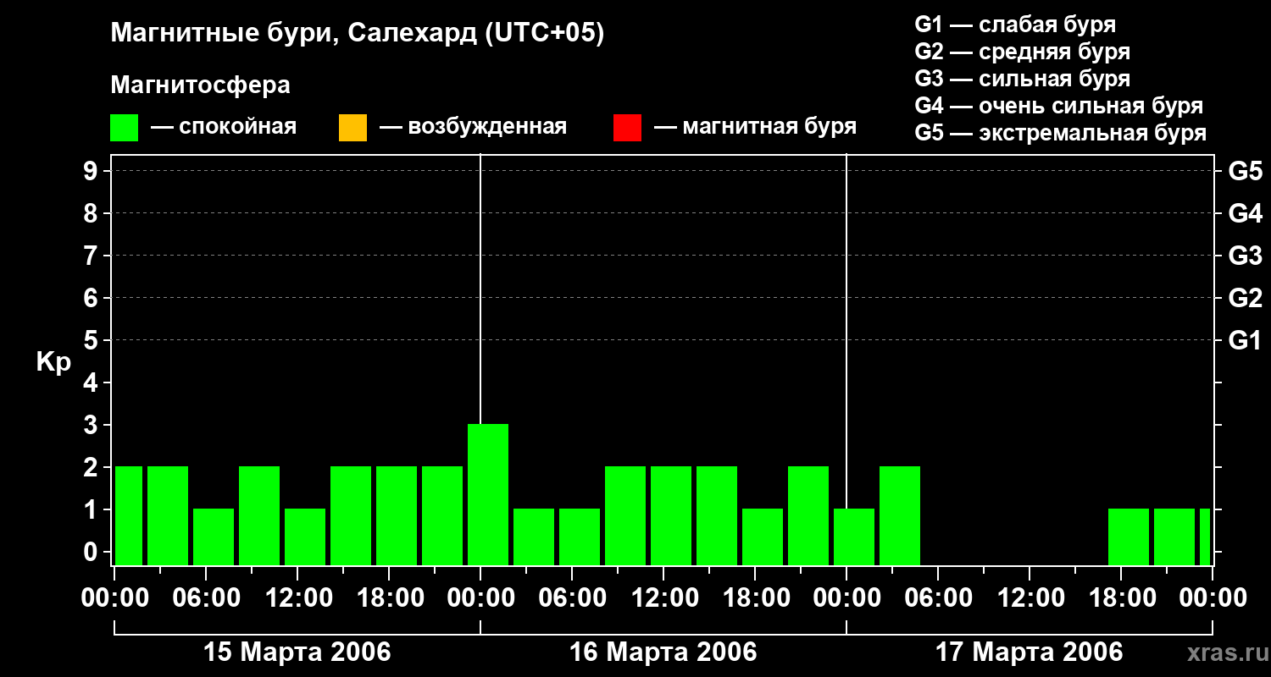Click legend line 'G2 — средняя буря'
This screenshot has height=677, width=1271.
tap(1023, 52)
